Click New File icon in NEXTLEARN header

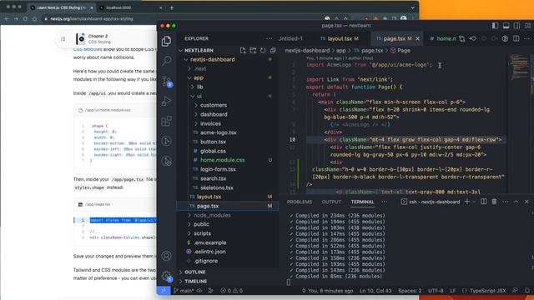[243, 50]
